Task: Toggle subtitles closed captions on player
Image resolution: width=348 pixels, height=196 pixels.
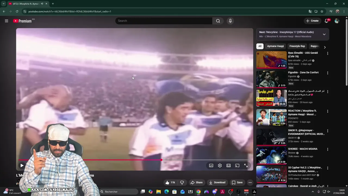Action: click(x=211, y=166)
